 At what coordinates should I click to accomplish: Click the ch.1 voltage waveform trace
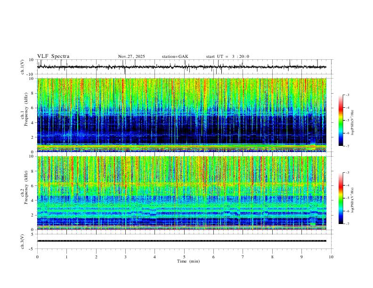(181, 67)
